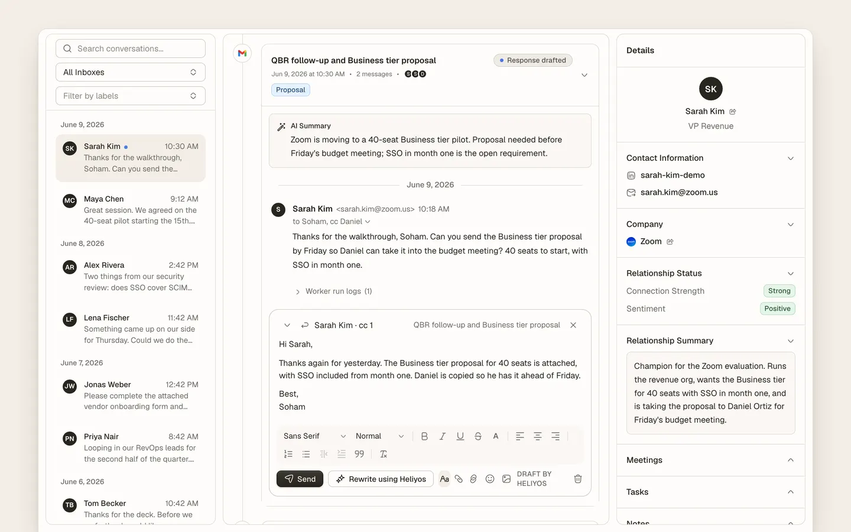The image size is (851, 532).
Task: Open the Filter by labels dropdown
Action: [x=131, y=96]
